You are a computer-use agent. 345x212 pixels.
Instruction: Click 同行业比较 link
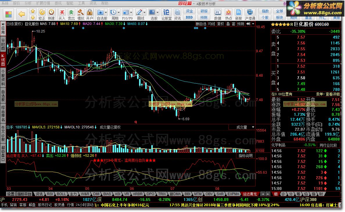tap(328, 145)
